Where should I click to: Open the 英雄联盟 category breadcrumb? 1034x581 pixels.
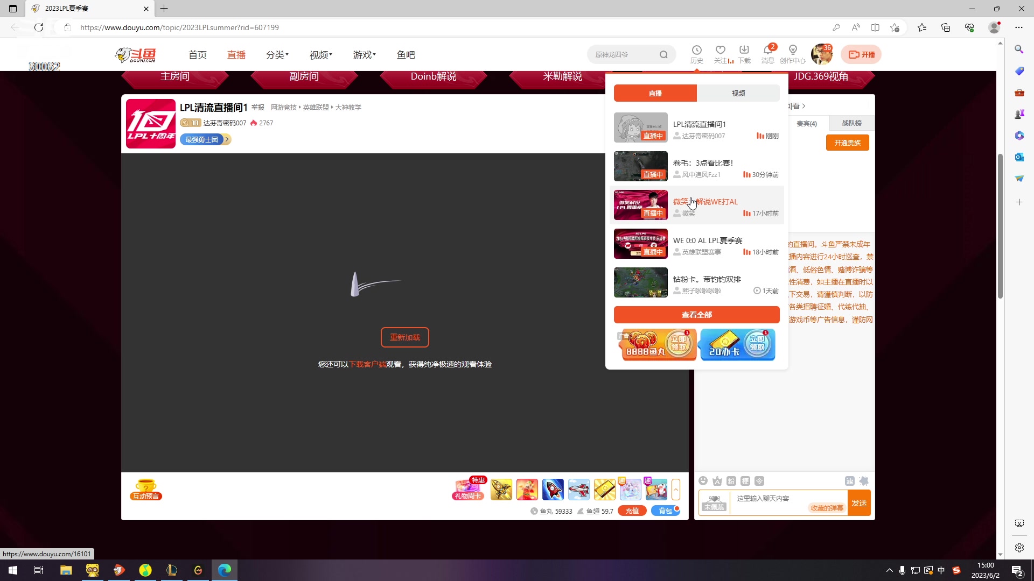pos(316,108)
